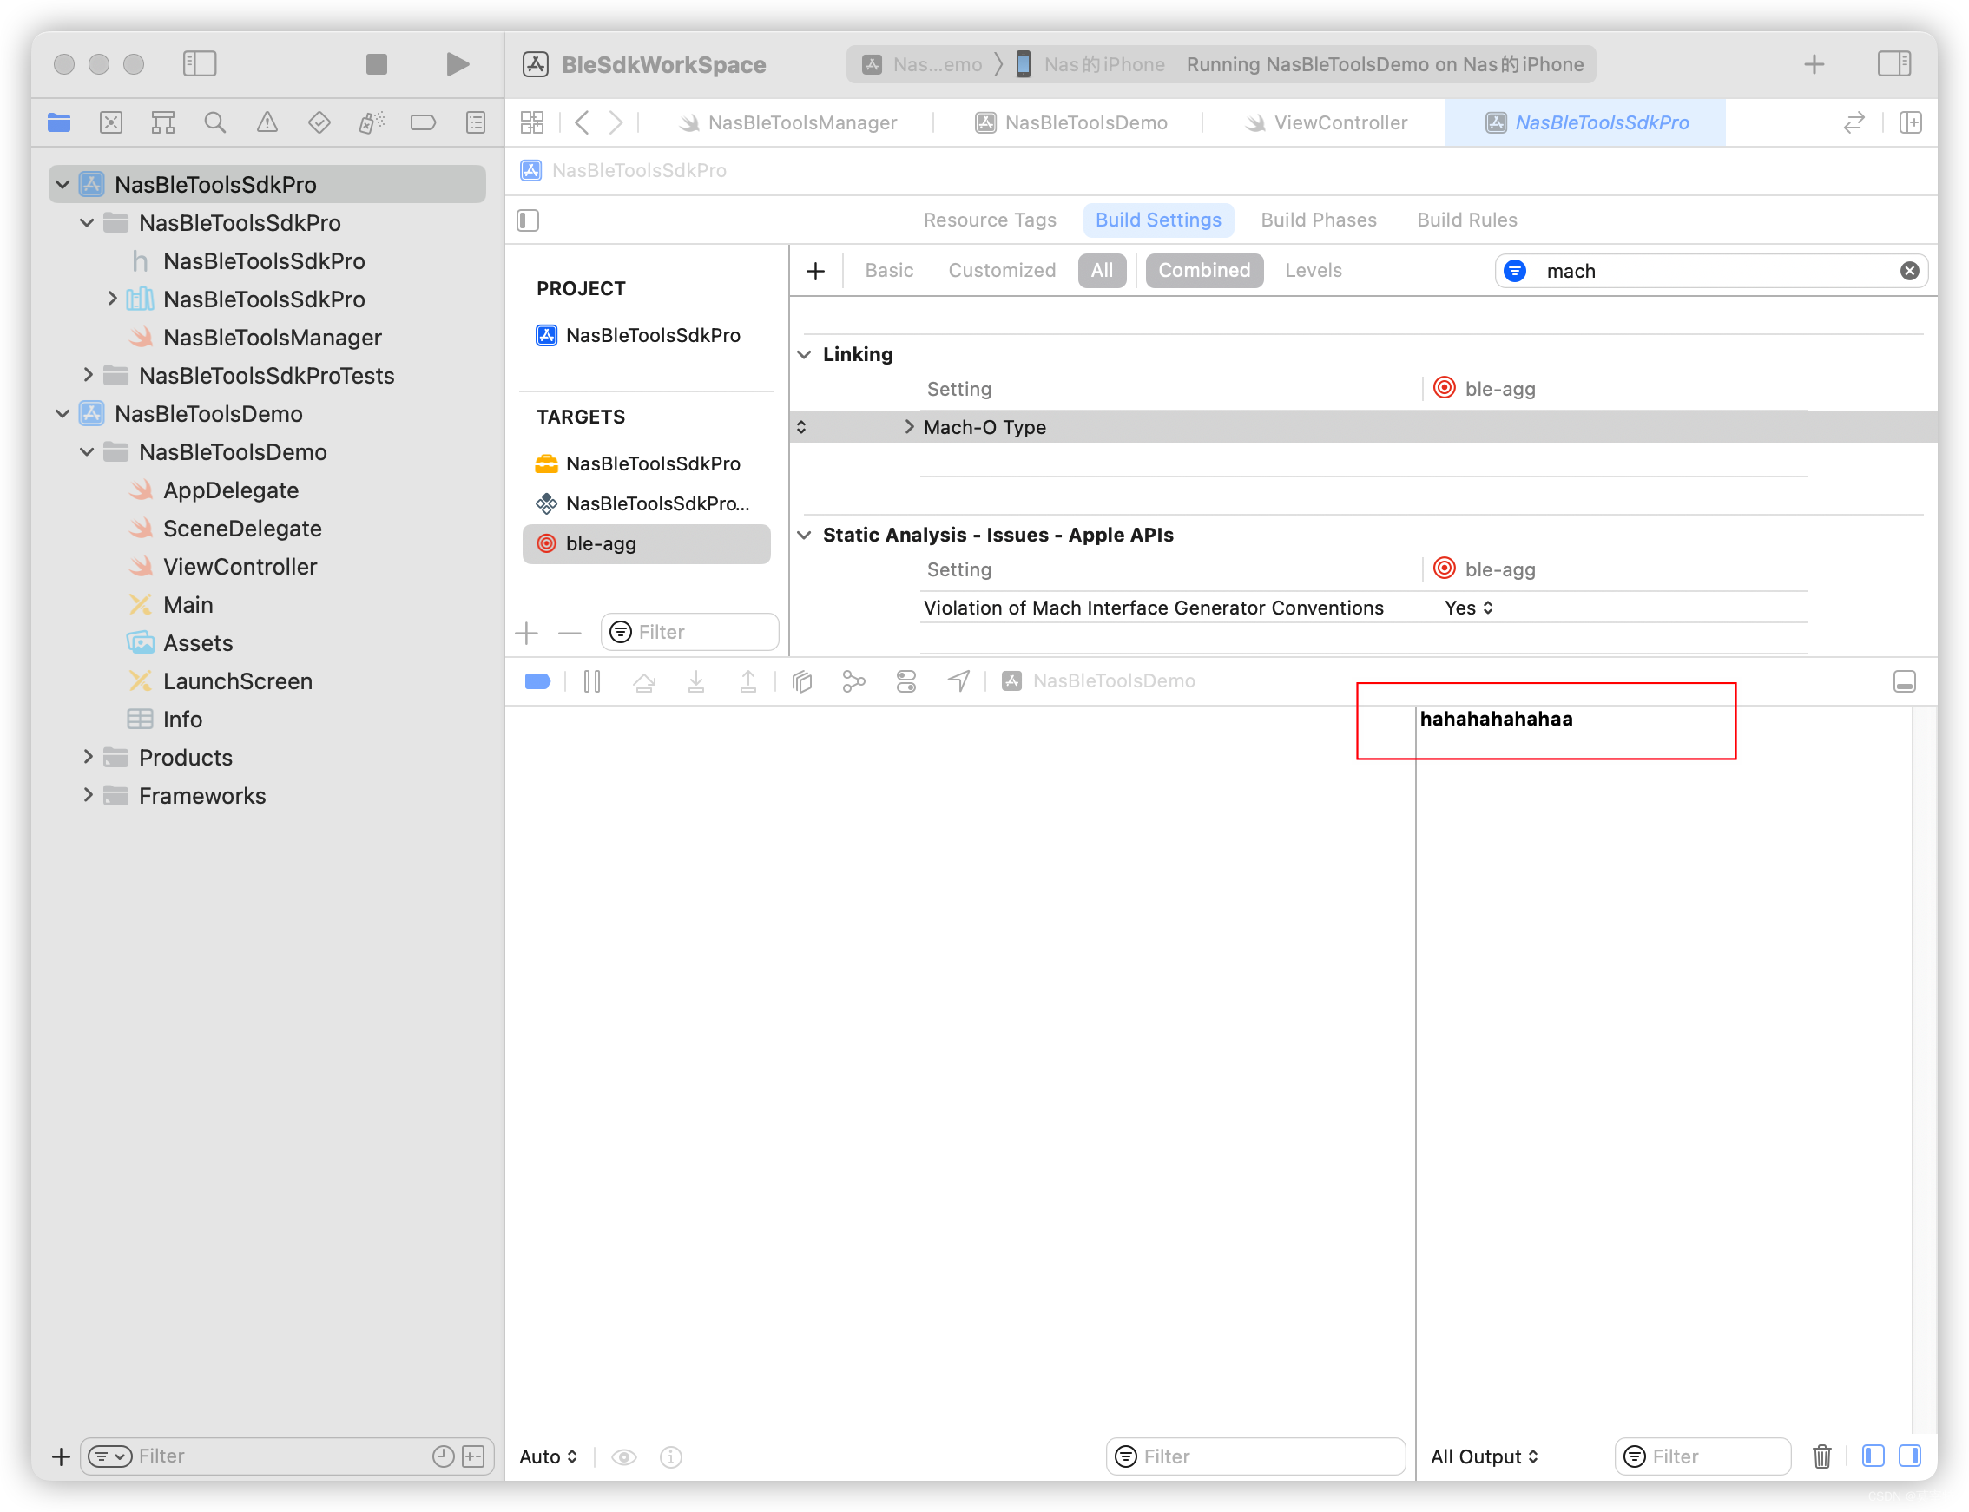
Task: Click the Debug View Hierarchy icon
Action: point(801,681)
